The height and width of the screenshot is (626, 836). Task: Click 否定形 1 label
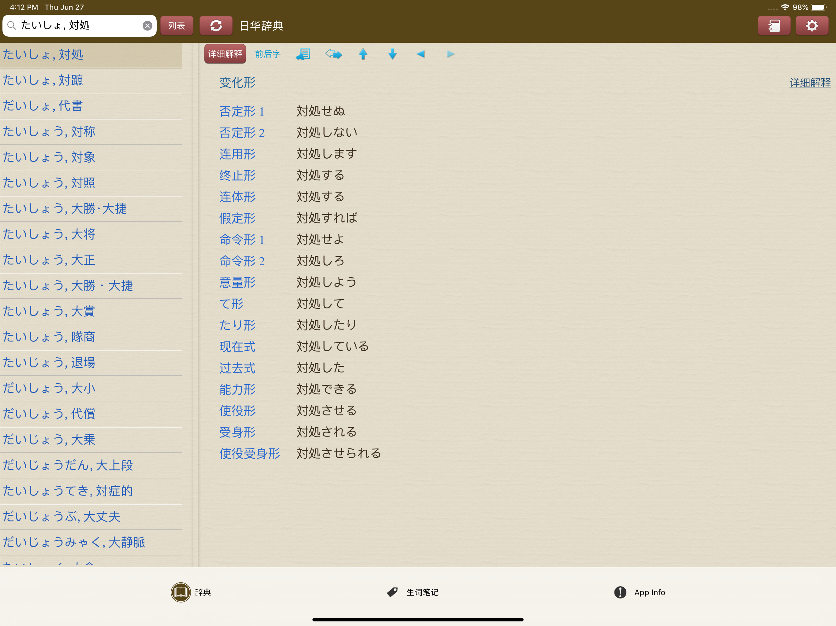pyautogui.click(x=242, y=111)
